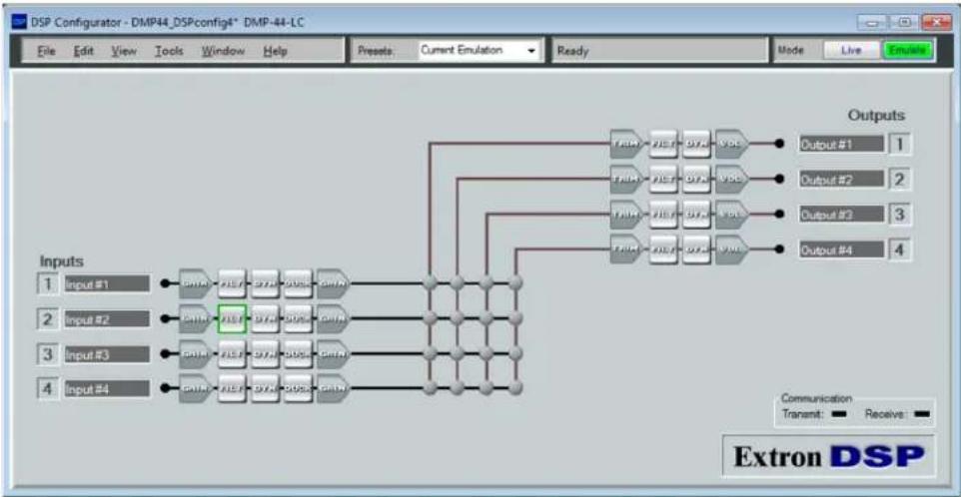The image size is (961, 497).
Task: Open the Filter block on Output #3
Action: pos(663,215)
